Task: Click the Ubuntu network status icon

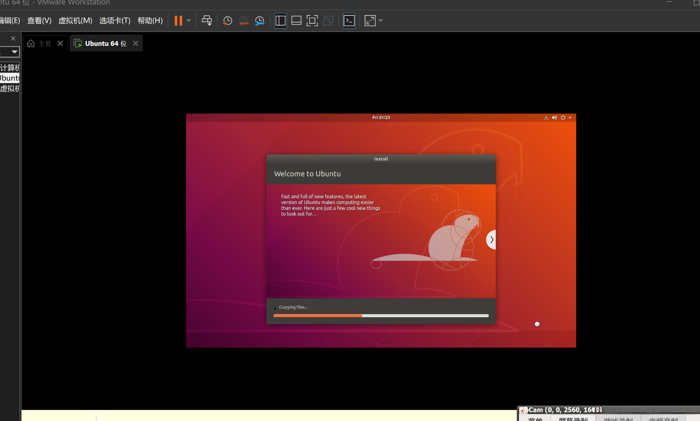Action: click(x=546, y=118)
